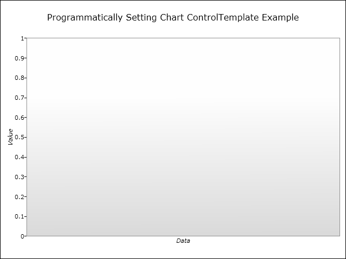Select the 0.1 axis label

pos(19,216)
